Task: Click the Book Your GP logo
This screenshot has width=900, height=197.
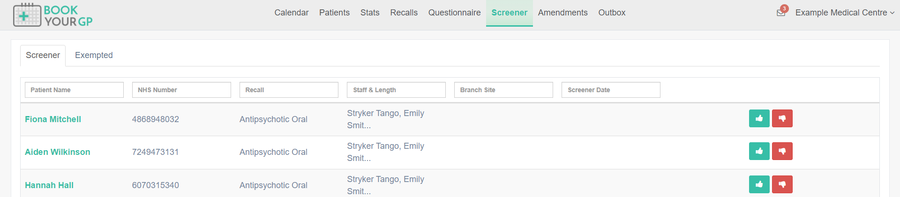Action: click(52, 15)
